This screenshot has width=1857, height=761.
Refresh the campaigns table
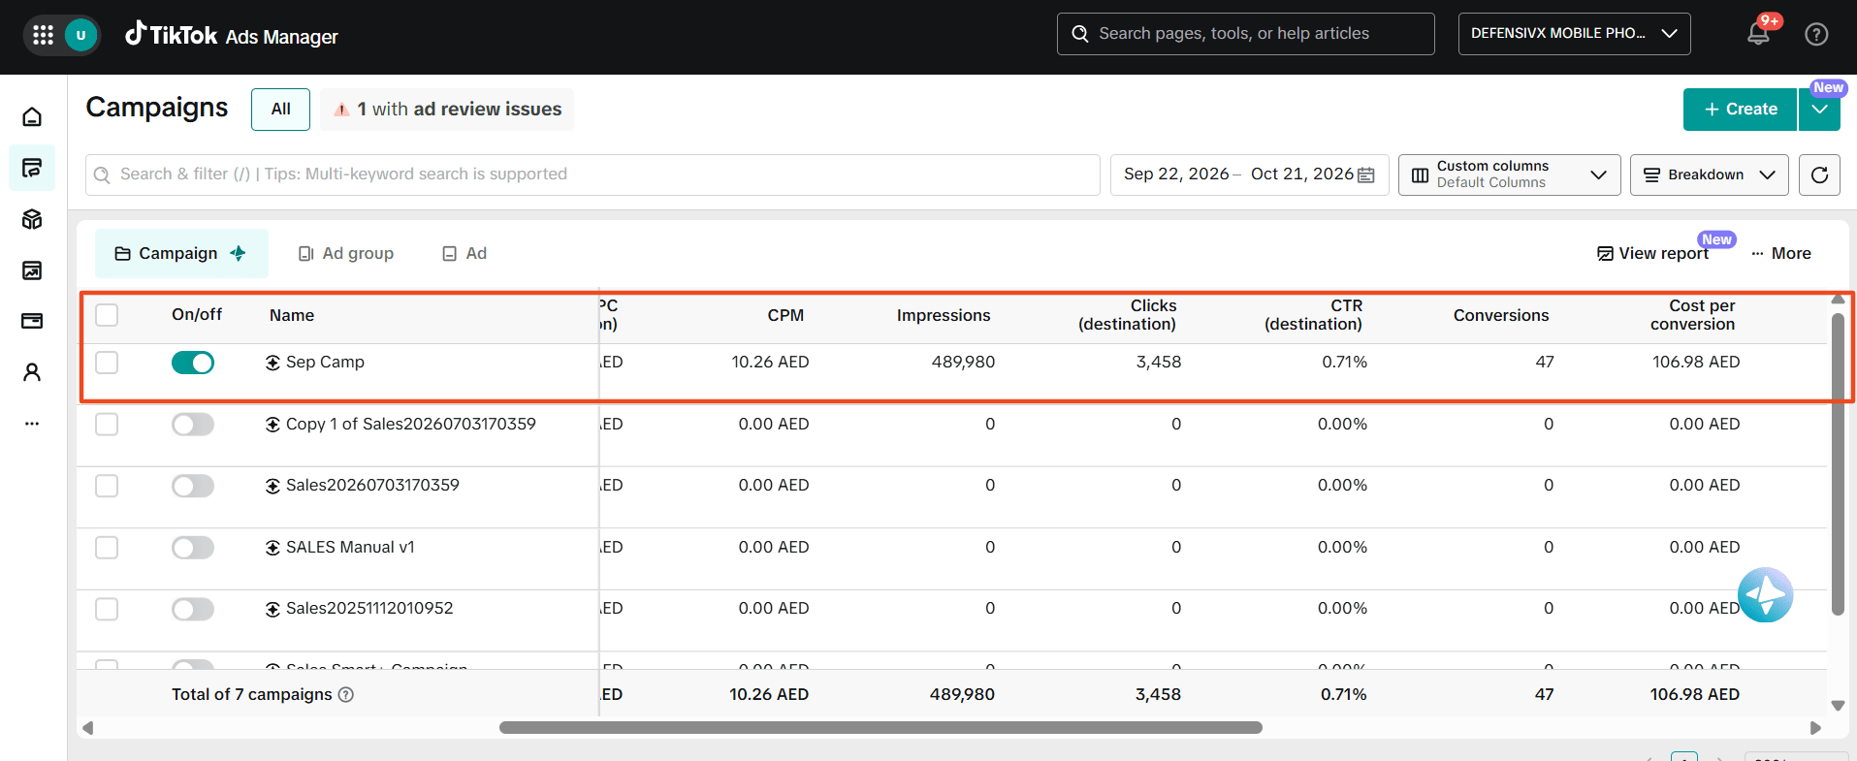pos(1819,174)
